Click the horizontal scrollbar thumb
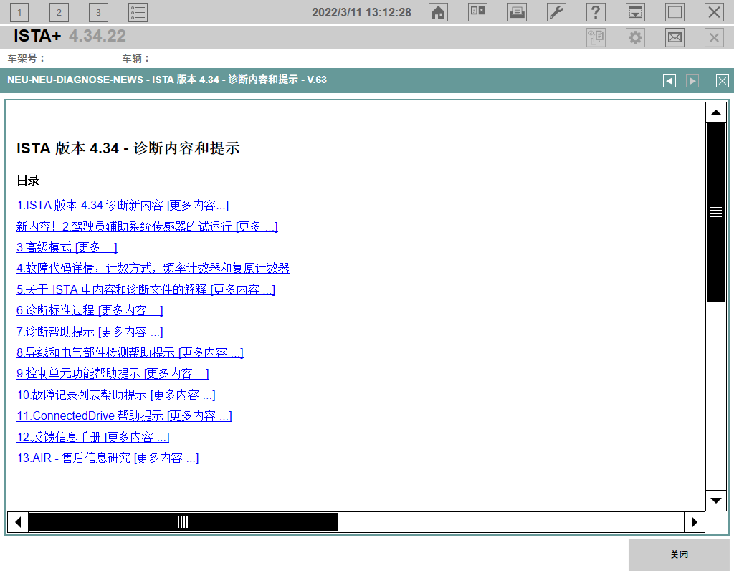734x573 pixels. tap(183, 522)
